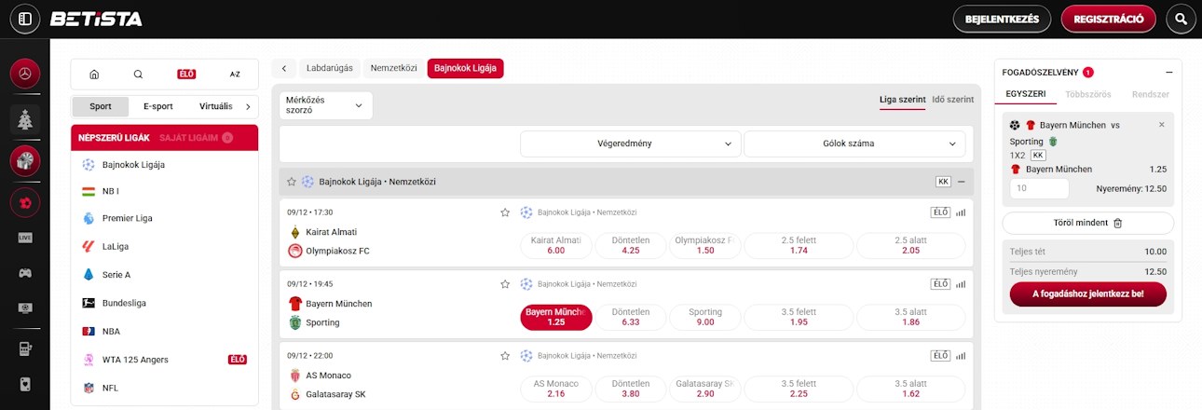Click the stake amount input field
The width and height of the screenshot is (1202, 410).
1039,188
